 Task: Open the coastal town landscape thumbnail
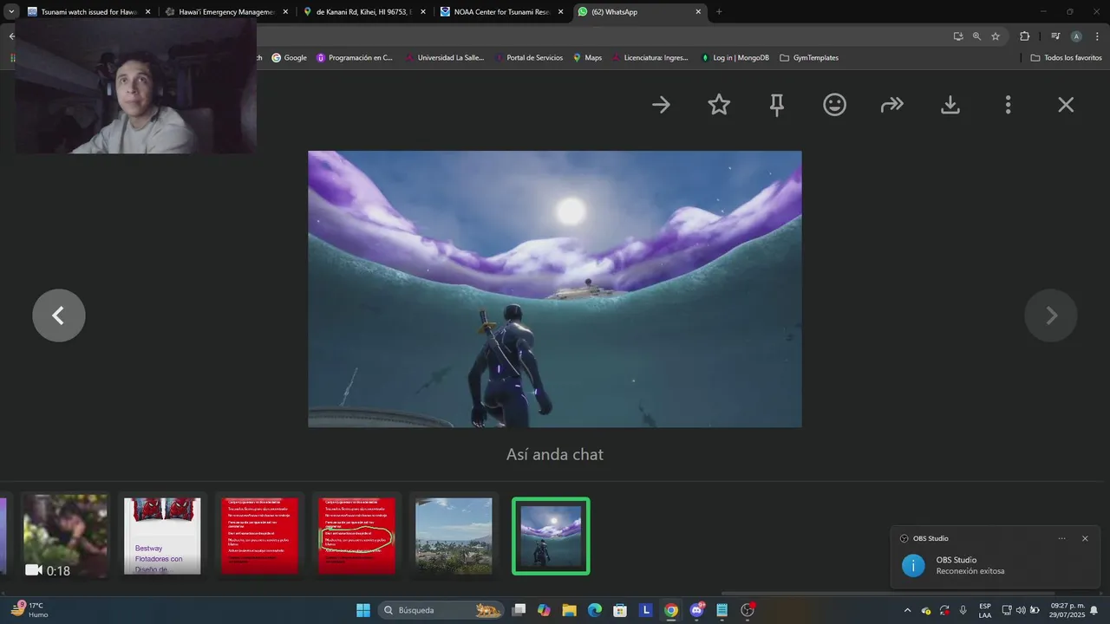coord(454,536)
